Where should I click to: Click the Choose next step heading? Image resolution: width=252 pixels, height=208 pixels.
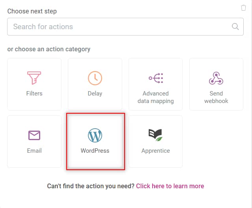(x=32, y=11)
